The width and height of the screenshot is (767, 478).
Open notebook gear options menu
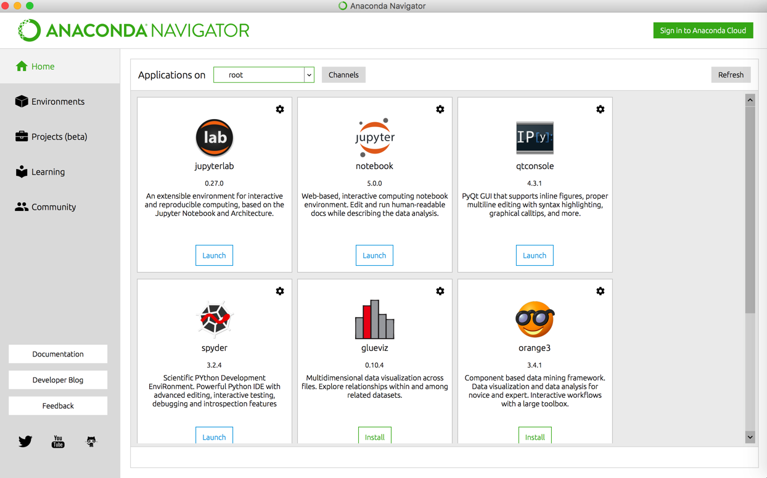click(440, 109)
